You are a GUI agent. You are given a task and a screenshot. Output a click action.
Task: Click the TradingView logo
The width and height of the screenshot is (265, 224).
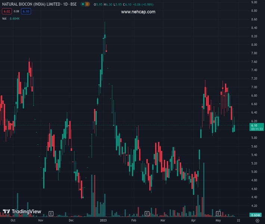coord(22,212)
